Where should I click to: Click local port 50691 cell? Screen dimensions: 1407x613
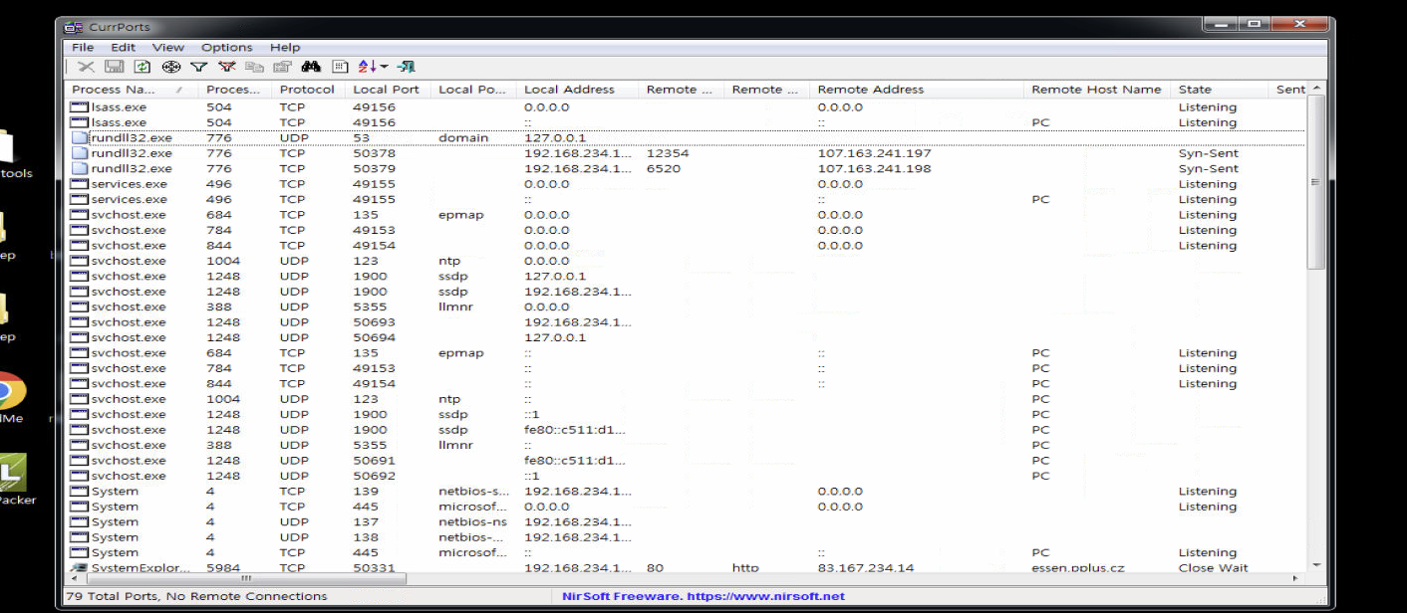coord(374,461)
